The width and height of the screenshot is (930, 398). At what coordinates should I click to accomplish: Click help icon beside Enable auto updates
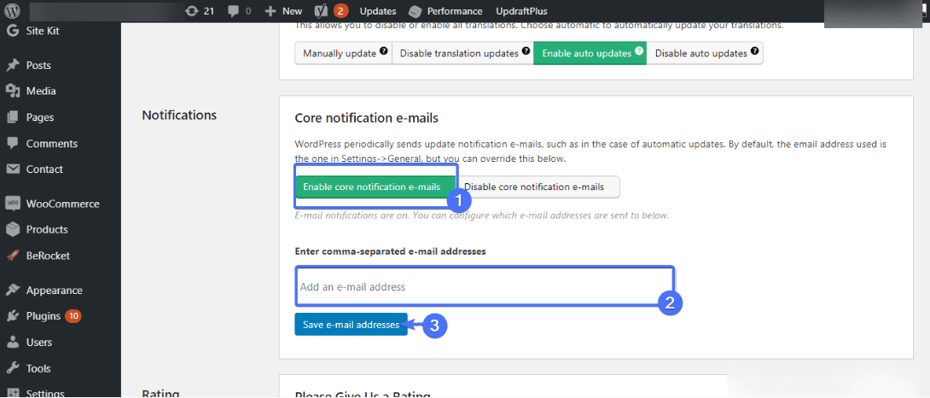click(639, 51)
